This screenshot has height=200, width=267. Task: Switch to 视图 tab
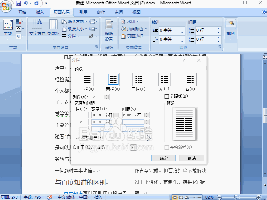137,12
